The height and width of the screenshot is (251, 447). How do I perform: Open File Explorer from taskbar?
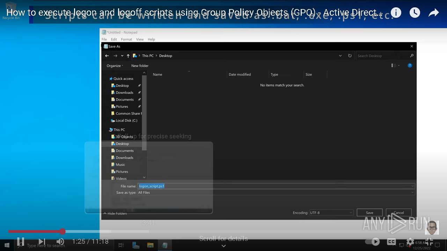coord(150,245)
